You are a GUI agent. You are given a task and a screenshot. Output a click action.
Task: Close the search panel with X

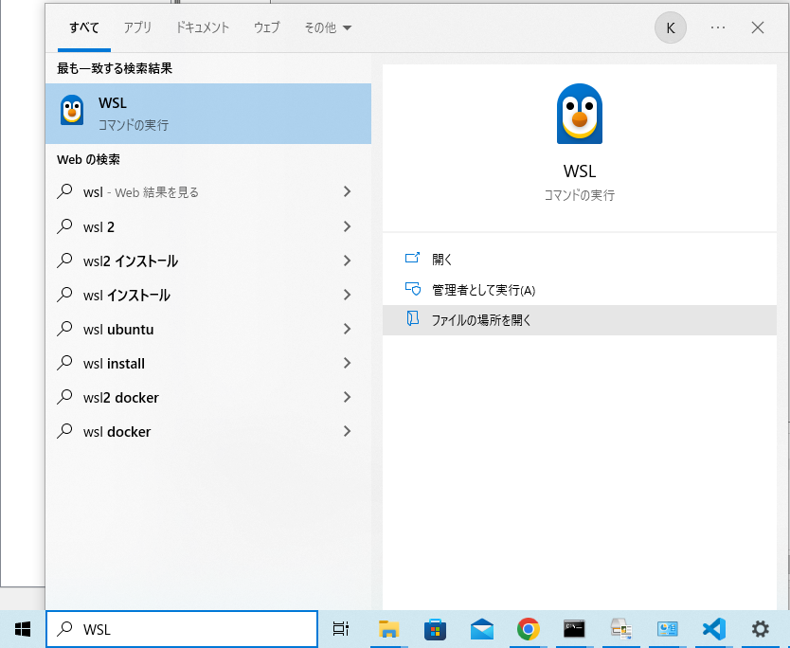coord(757,27)
